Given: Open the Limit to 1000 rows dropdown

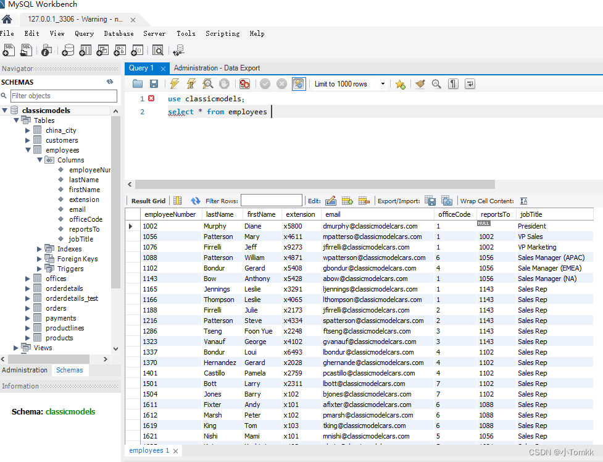Looking at the screenshot, I should coord(349,84).
